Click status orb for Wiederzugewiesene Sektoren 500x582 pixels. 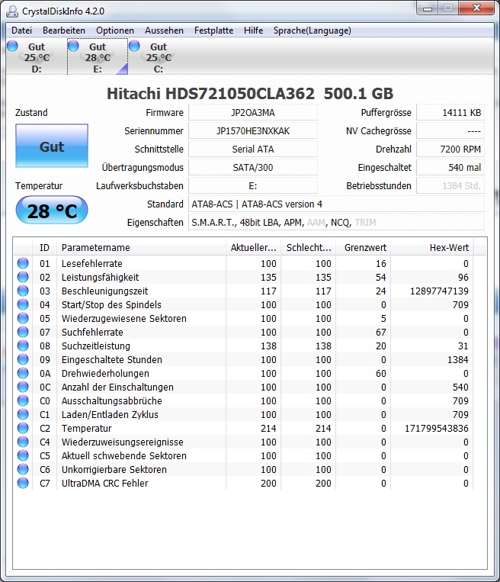pyautogui.click(x=23, y=318)
